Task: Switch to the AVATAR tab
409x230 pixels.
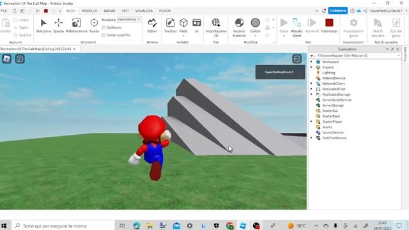Action: tap(109, 11)
